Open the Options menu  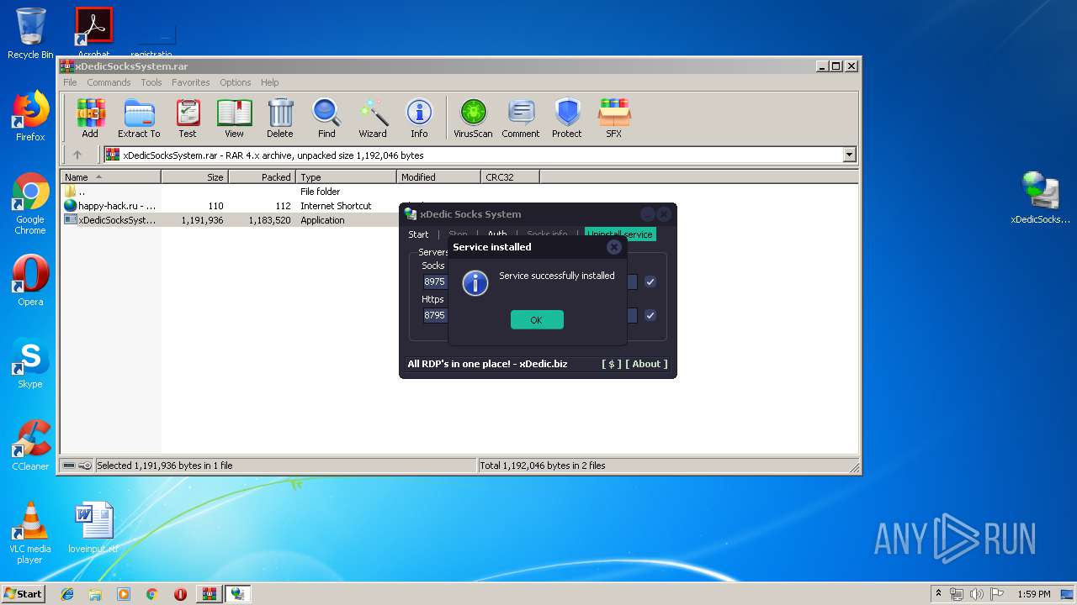[x=236, y=82]
